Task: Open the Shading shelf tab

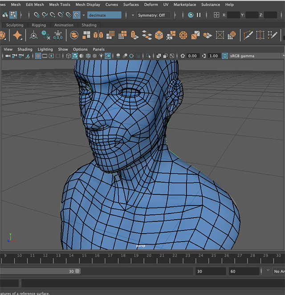Action: [x=89, y=25]
